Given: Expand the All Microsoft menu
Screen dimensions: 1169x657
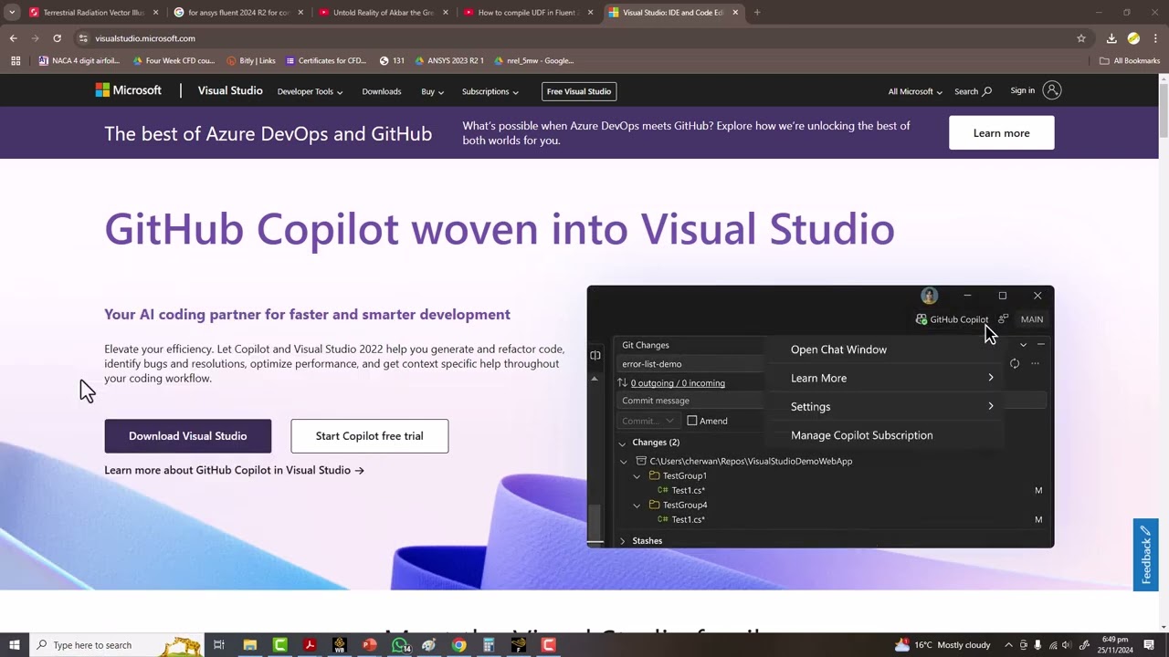Looking at the screenshot, I should (915, 91).
